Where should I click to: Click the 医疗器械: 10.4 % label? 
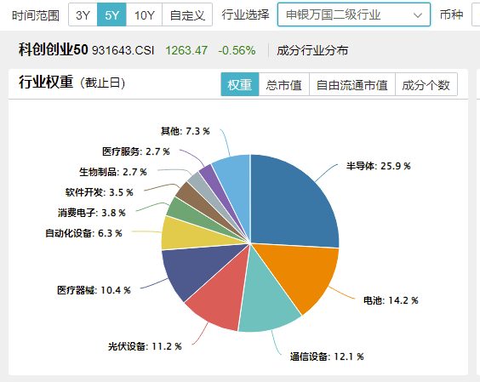click(x=94, y=290)
